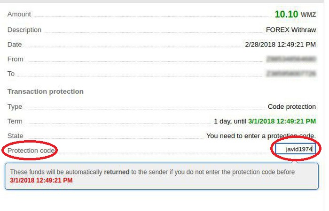The height and width of the screenshot is (211, 329).
Task: Click the green term expiry date
Action: [282, 121]
